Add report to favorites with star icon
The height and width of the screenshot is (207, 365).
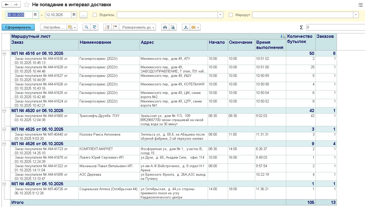tap(26, 5)
